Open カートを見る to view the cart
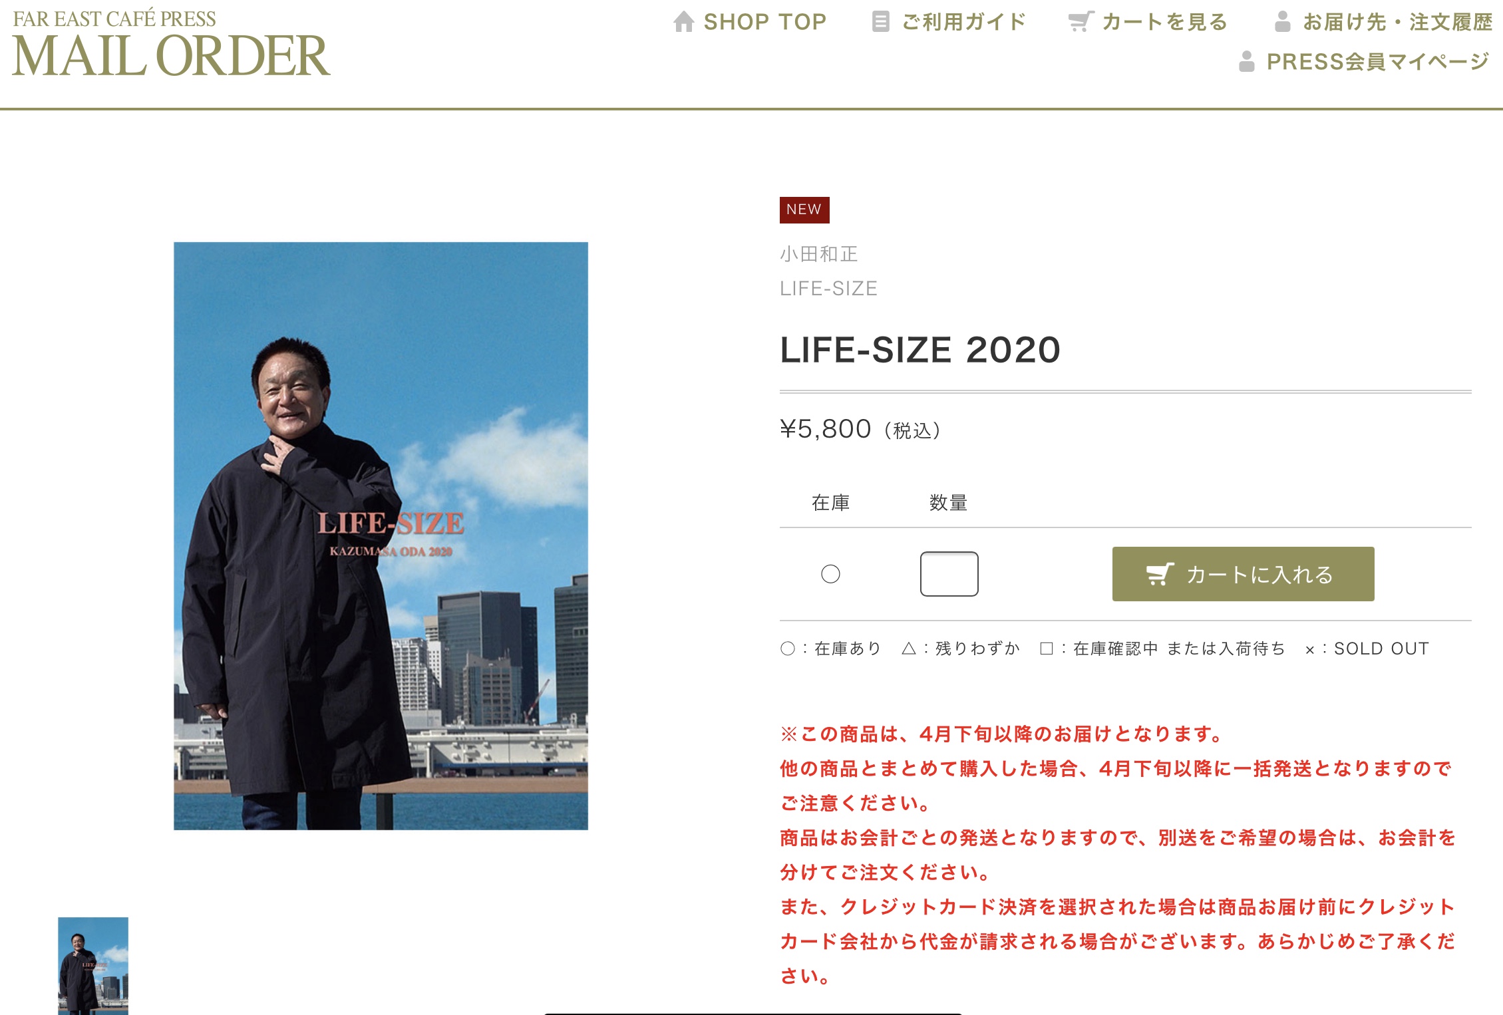 click(x=1148, y=22)
